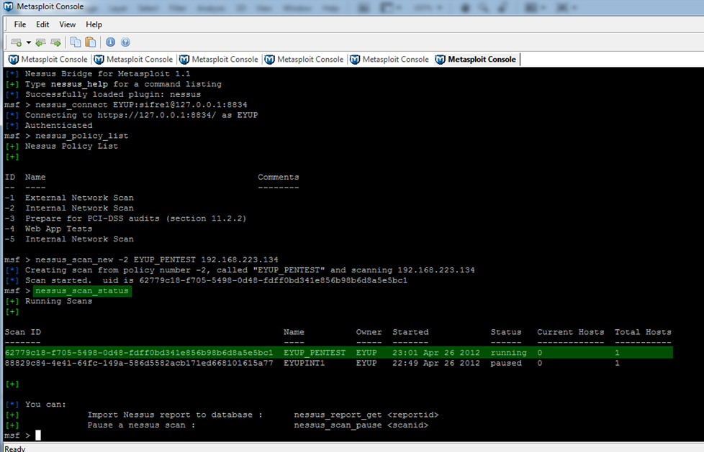The image size is (704, 452).
Task: Click the 'Started' column header
Action: click(410, 332)
